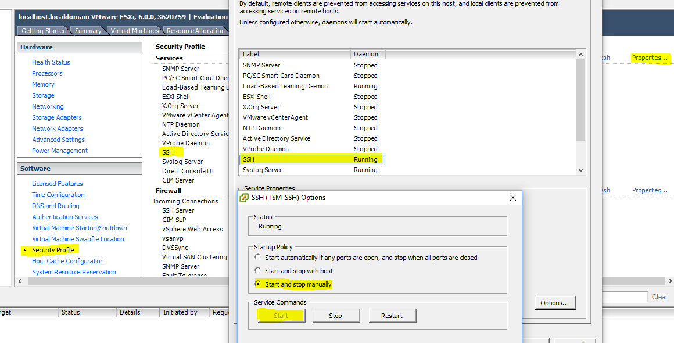674x343 pixels.
Task: Stop the SSH service
Action: pos(336,316)
